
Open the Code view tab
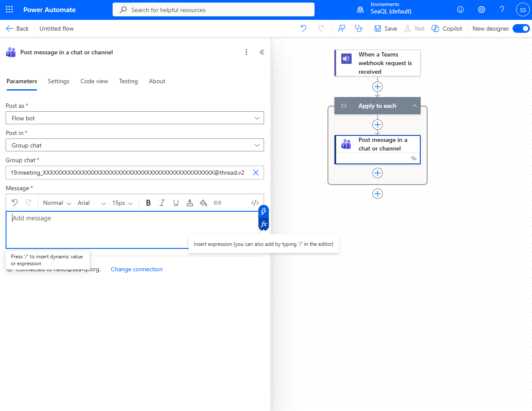click(94, 81)
